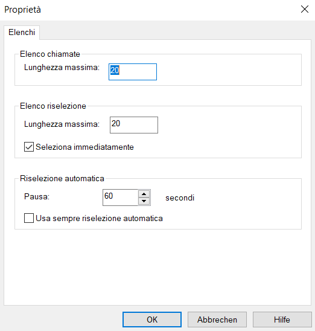Click the secondi unit label
Screen dimensions: 315x331
(180, 198)
